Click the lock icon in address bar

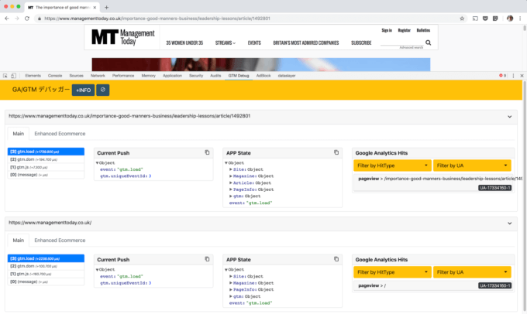pyautogui.click(x=40, y=19)
